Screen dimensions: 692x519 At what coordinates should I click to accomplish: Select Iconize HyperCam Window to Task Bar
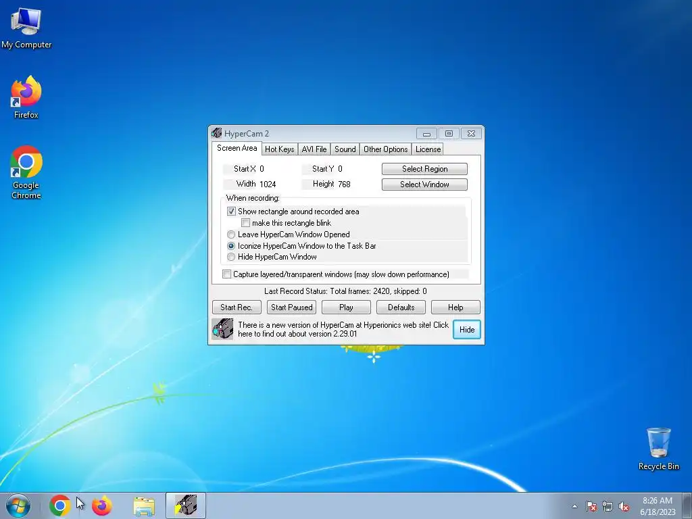(x=231, y=246)
